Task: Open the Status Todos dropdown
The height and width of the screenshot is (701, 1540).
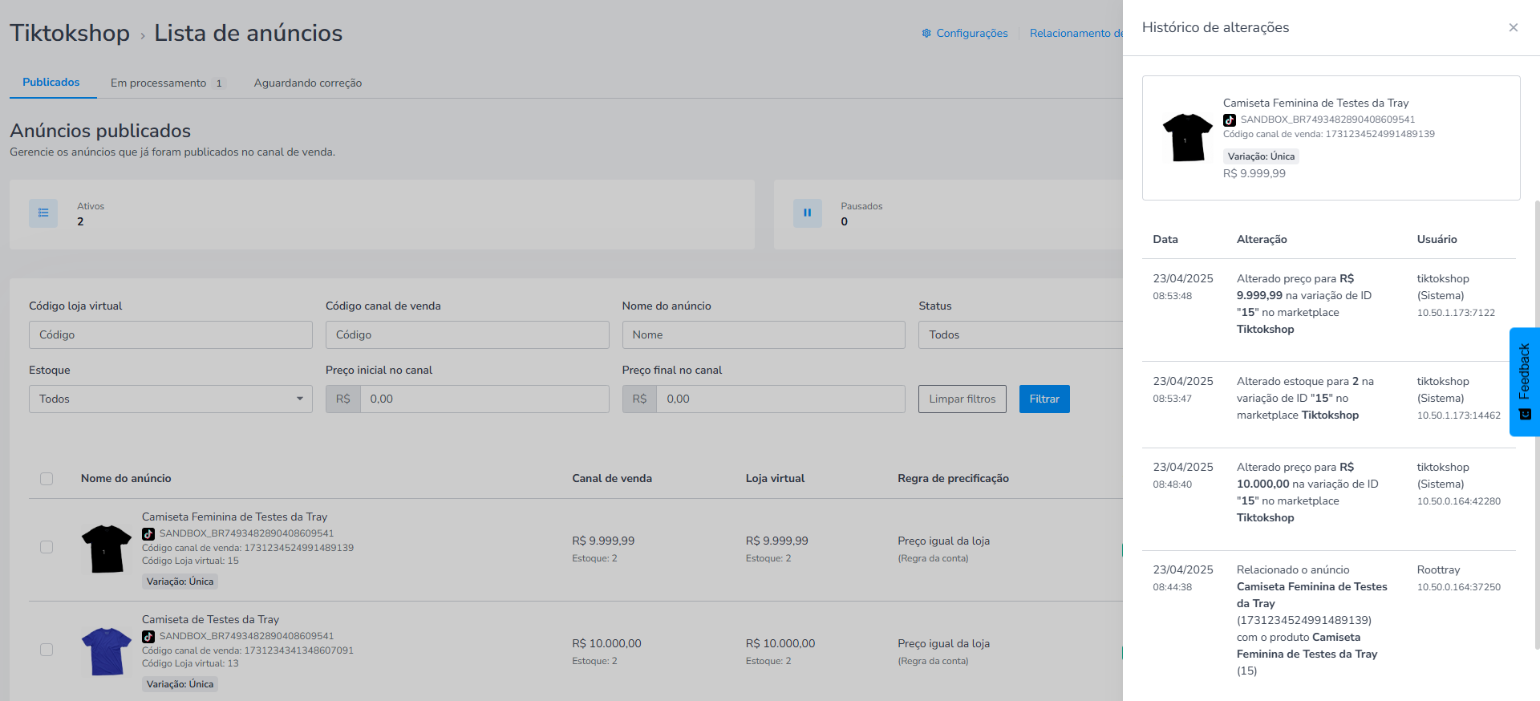Action: tap(1020, 334)
